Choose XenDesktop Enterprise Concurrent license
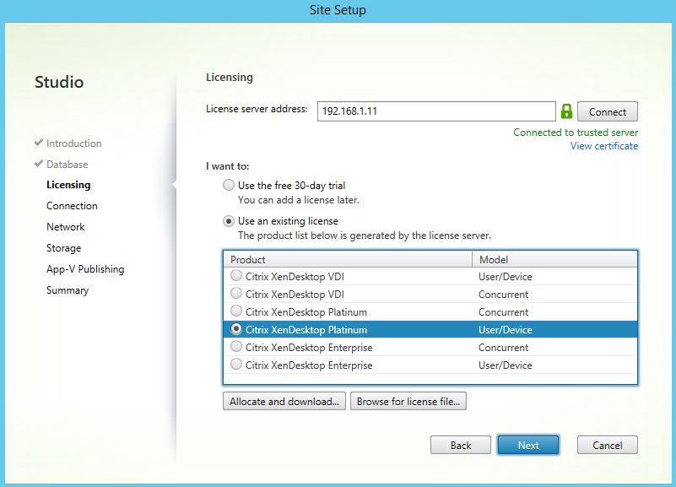This screenshot has width=676, height=487. 236,348
